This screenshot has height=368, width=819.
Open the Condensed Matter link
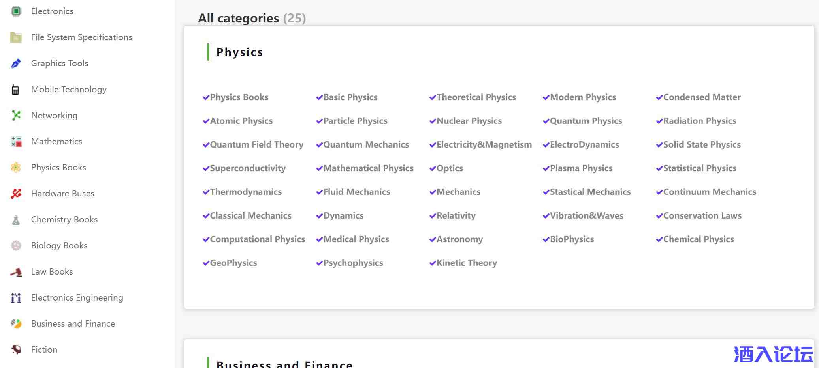coord(702,97)
